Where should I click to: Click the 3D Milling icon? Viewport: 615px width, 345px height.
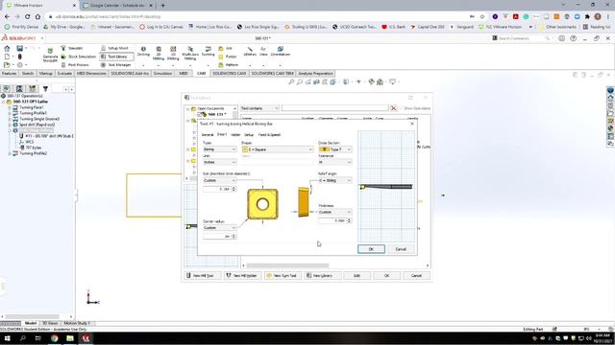point(173,54)
